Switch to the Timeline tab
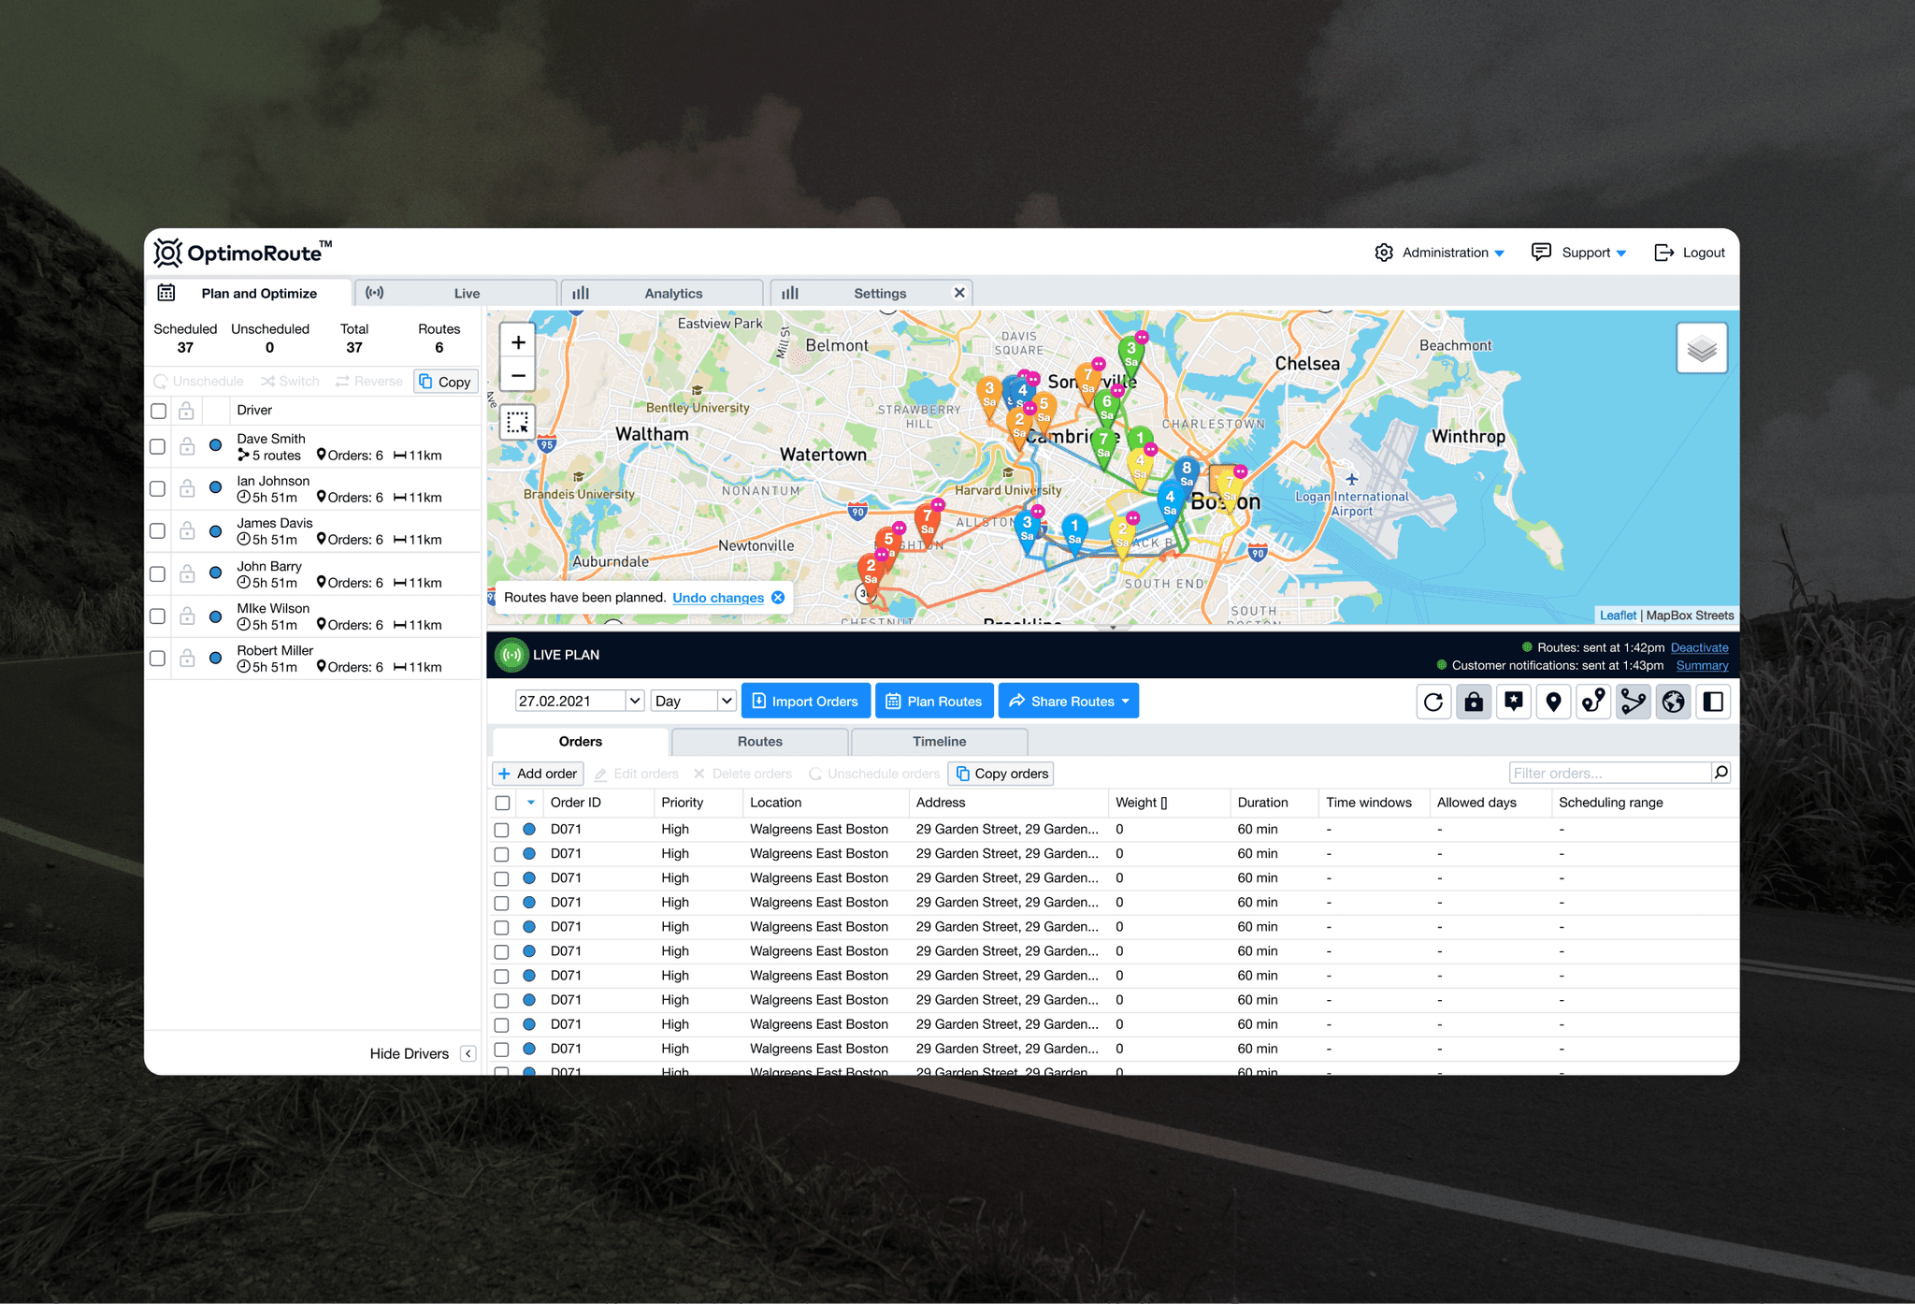 [x=939, y=742]
